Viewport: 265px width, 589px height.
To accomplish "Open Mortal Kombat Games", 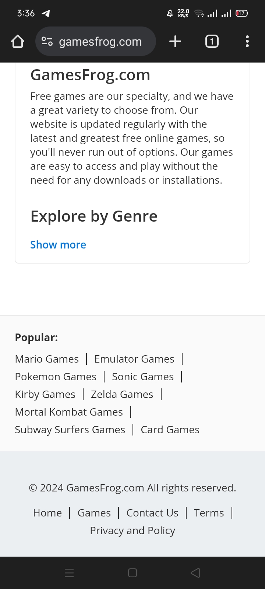I will tap(69, 412).
